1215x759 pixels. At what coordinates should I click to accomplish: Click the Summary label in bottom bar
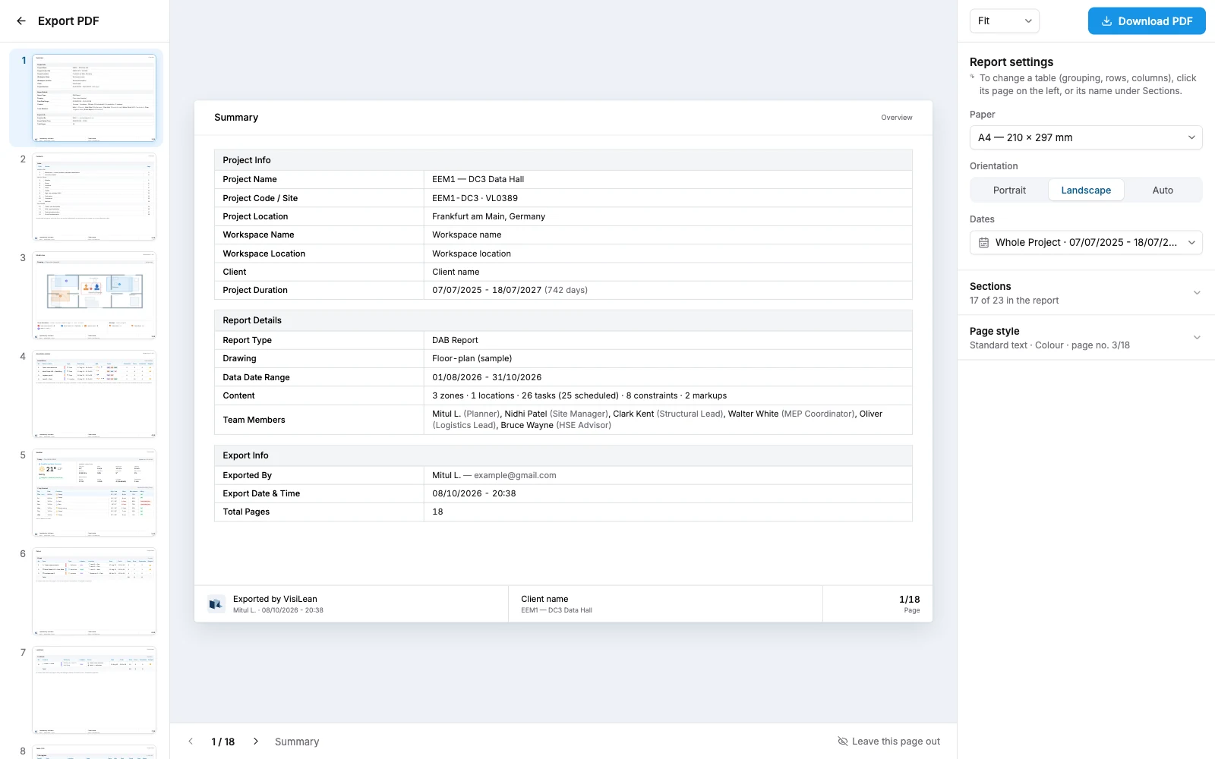[297, 742]
